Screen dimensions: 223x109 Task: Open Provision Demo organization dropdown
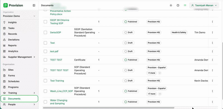19,16
